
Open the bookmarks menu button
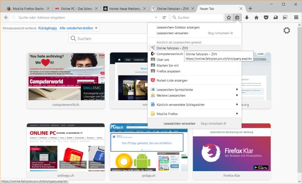click(237, 17)
